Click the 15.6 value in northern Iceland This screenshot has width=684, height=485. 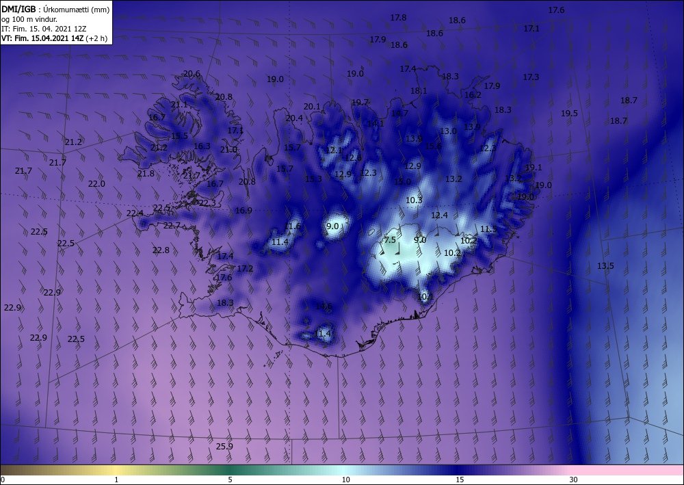pos(433,146)
